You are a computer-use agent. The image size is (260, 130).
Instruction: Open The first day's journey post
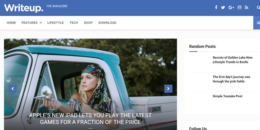(x=231, y=79)
